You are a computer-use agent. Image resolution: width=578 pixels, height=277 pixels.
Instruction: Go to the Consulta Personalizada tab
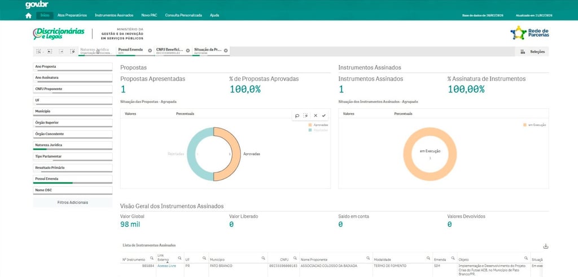[x=183, y=15]
